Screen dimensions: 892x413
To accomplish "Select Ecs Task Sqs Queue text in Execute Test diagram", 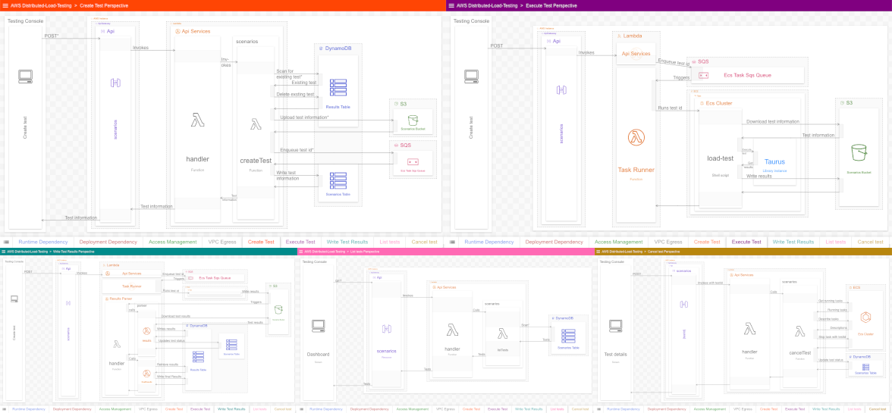I will click(747, 75).
